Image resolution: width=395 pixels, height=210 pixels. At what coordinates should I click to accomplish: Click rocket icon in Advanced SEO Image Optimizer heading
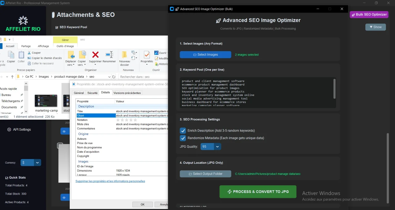(218, 21)
